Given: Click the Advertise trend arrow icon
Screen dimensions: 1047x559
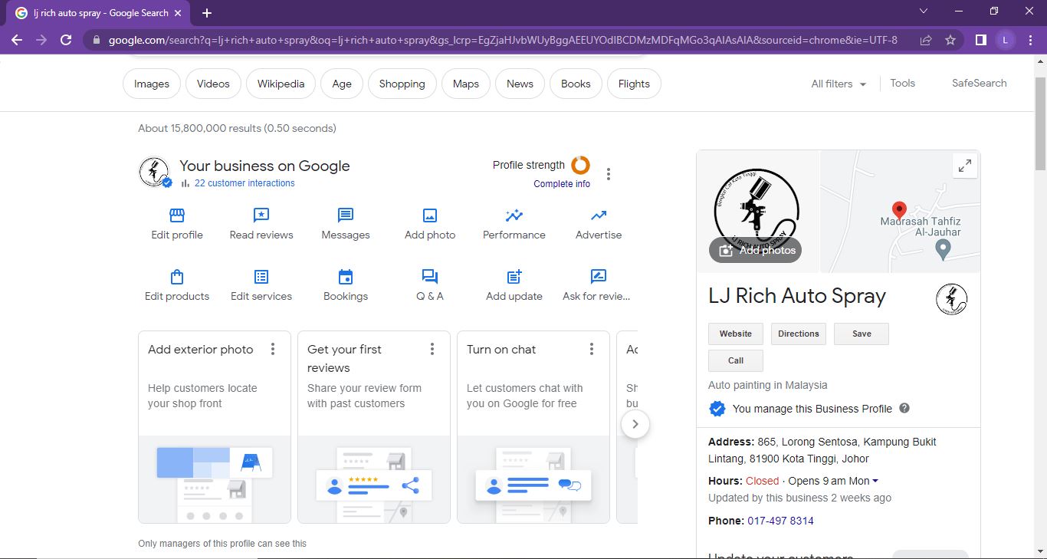Looking at the screenshot, I should 599,215.
